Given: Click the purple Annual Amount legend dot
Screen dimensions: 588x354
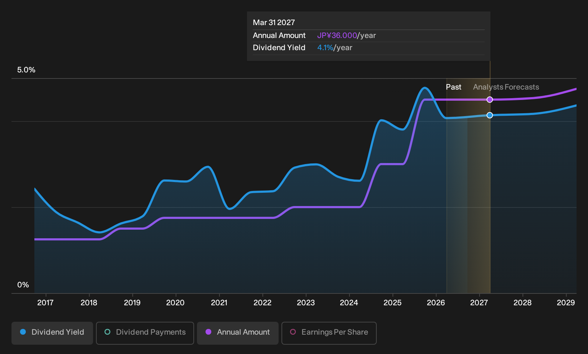Looking at the screenshot, I should coord(208,332).
